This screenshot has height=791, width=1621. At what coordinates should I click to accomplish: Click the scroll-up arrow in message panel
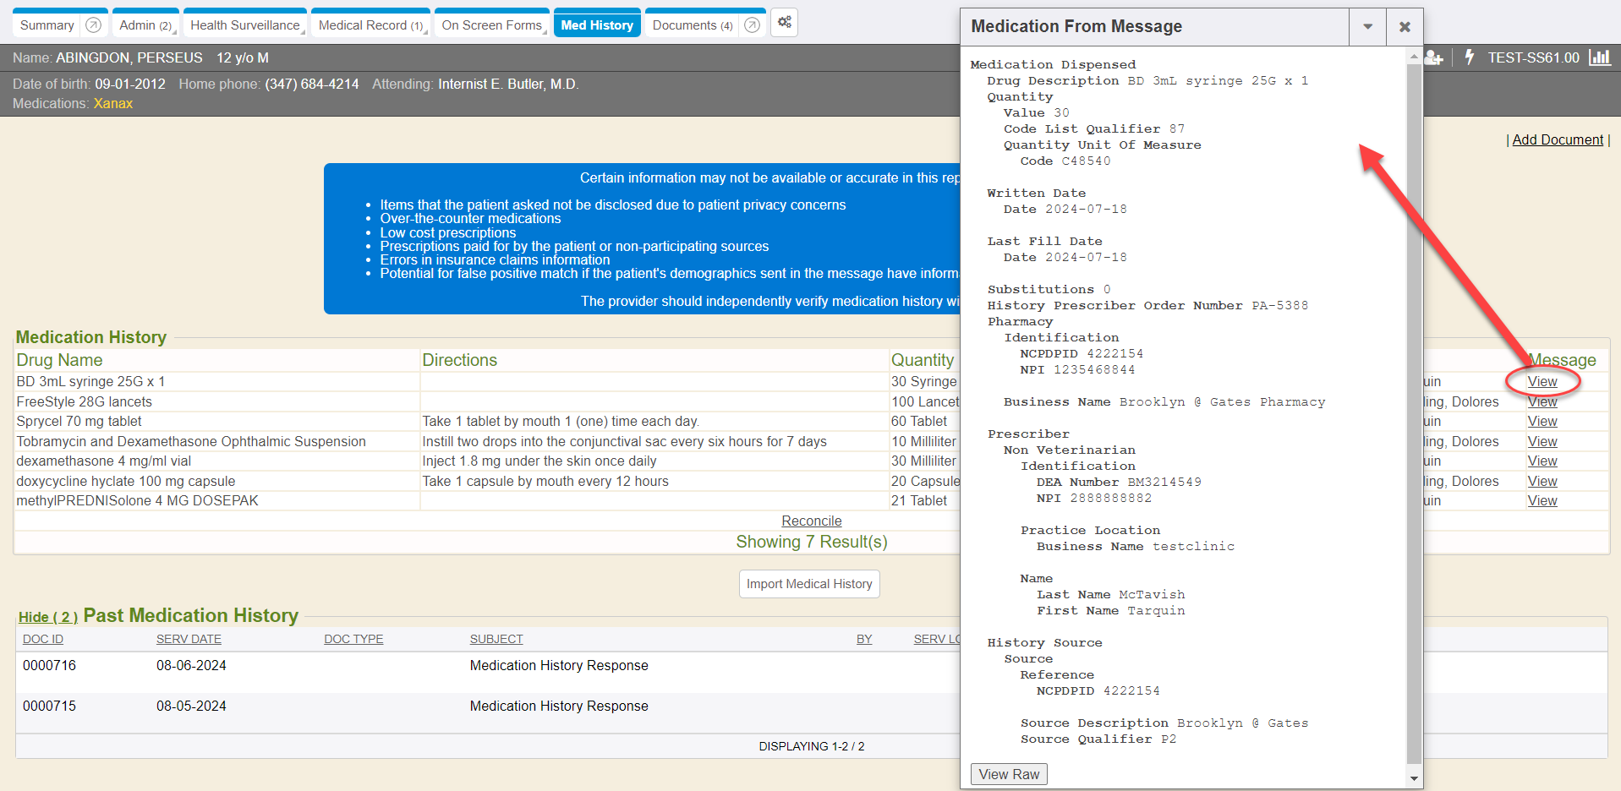pyautogui.click(x=1414, y=57)
